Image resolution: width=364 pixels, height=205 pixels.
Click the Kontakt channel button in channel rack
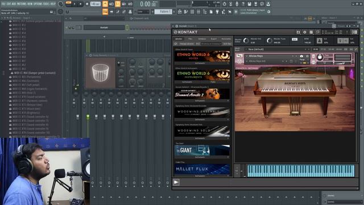(x=104, y=27)
